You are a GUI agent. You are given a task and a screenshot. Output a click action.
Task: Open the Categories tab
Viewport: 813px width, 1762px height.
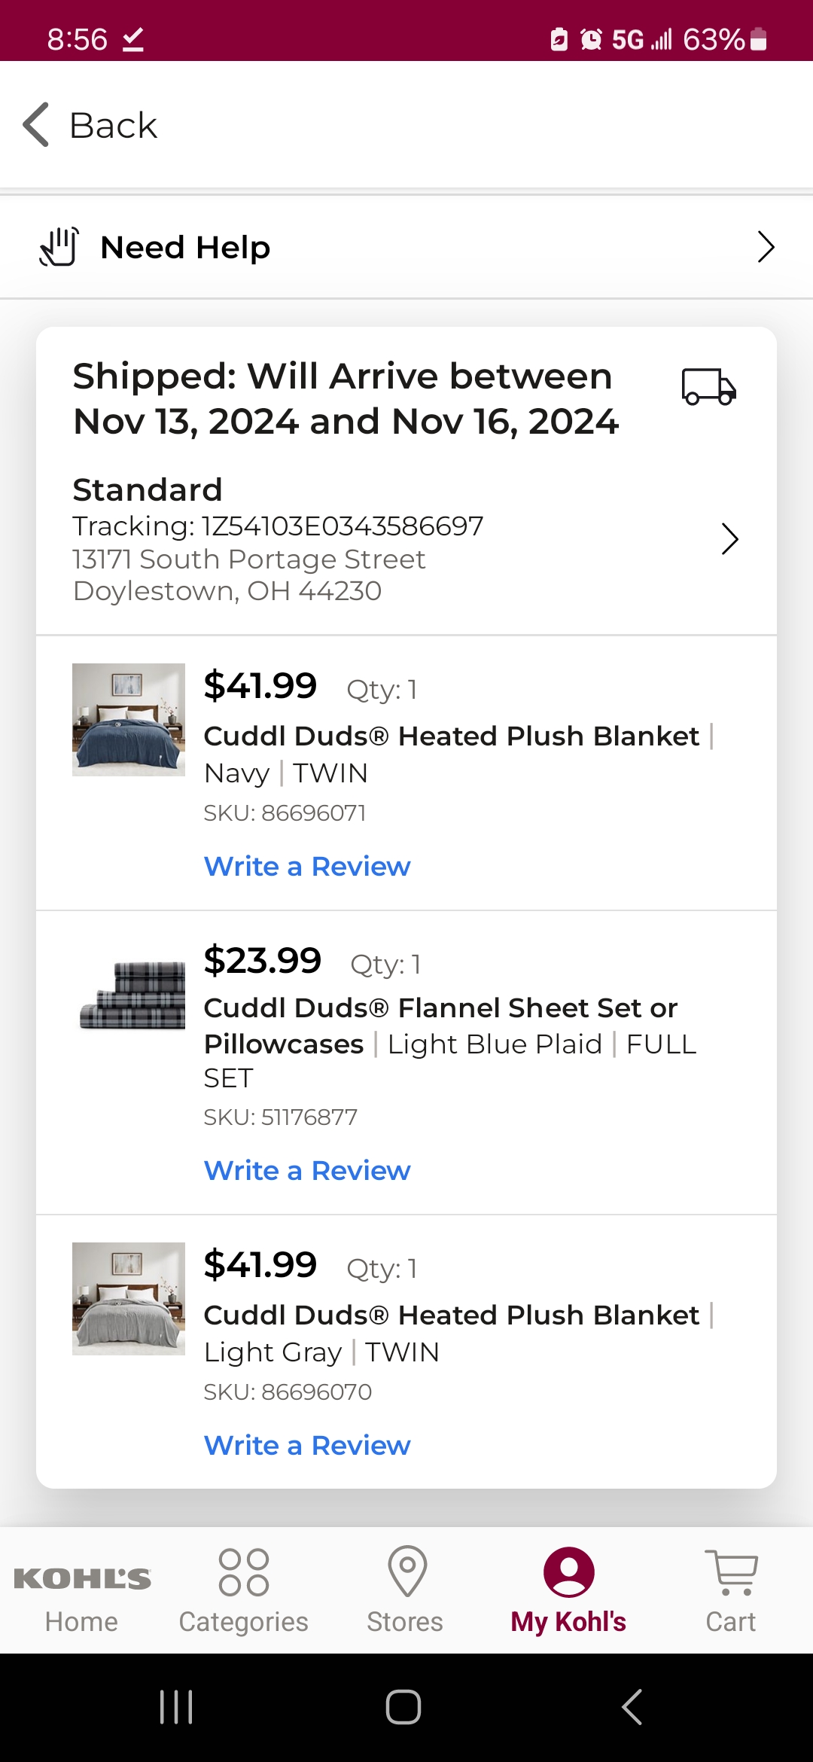(x=243, y=1590)
